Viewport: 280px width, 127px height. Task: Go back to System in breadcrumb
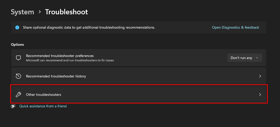coord(22,12)
